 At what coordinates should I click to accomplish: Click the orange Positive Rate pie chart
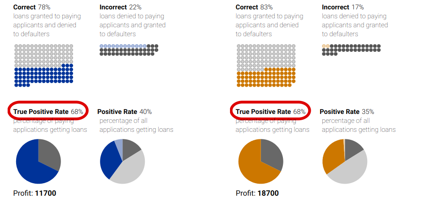coord(345,161)
